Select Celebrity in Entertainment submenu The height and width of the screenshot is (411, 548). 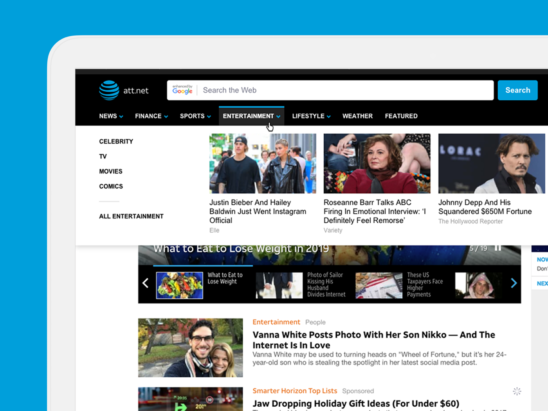click(x=116, y=141)
